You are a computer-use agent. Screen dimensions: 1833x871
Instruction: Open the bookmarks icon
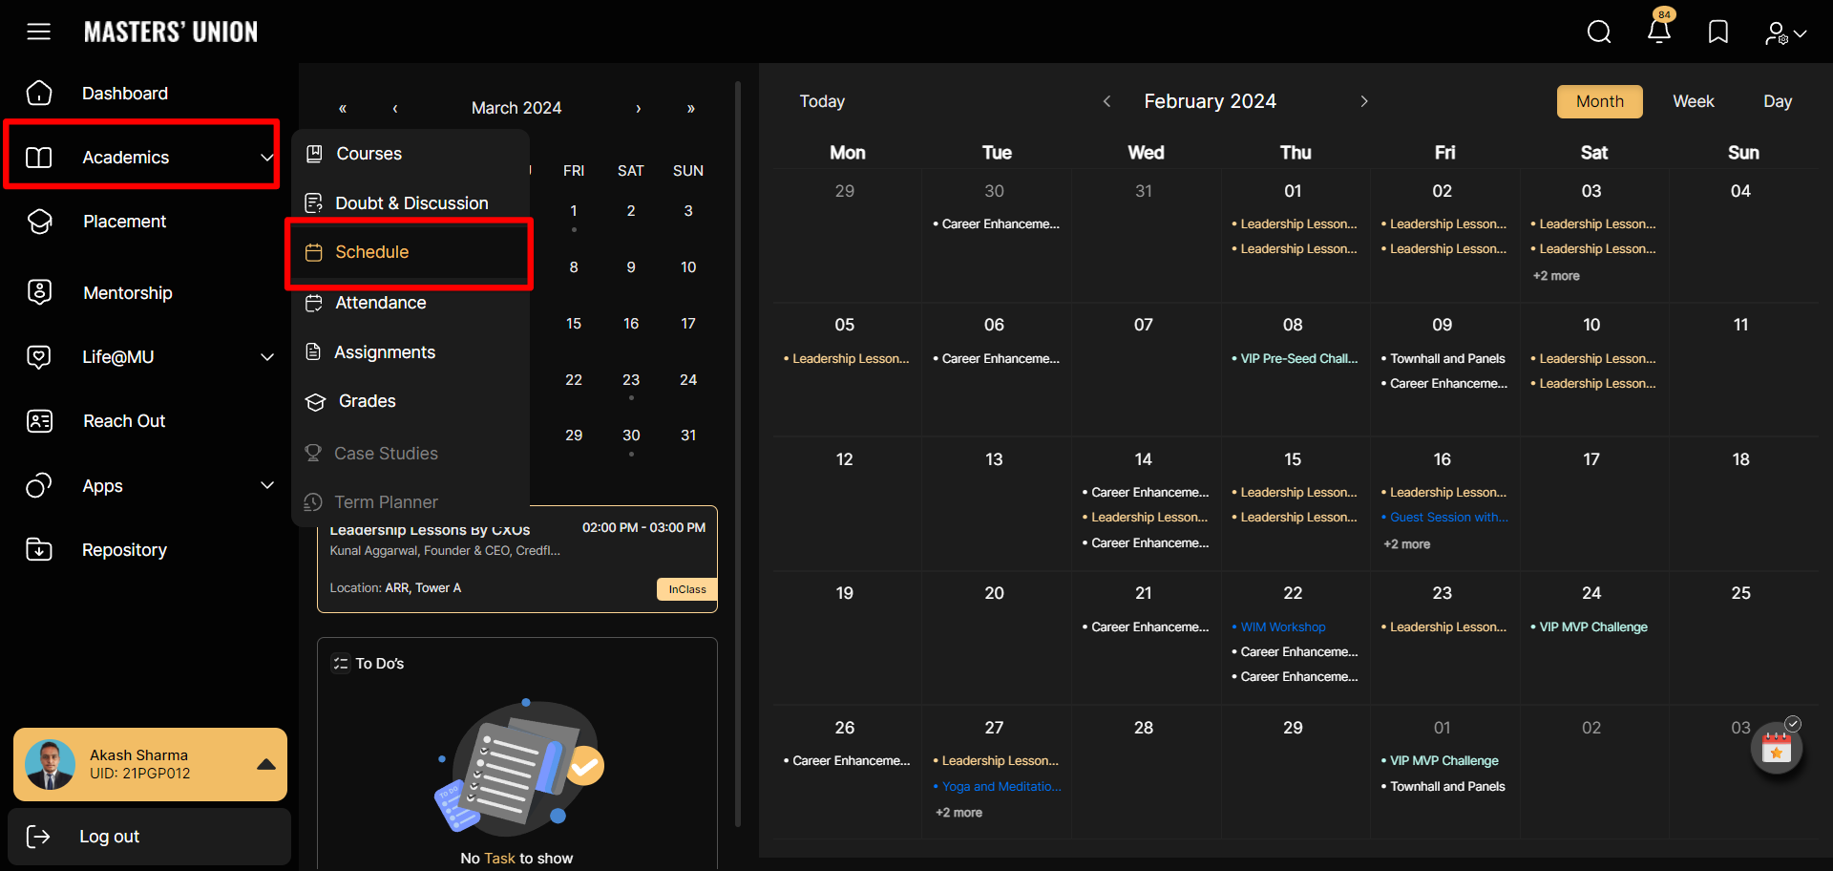coord(1718,32)
